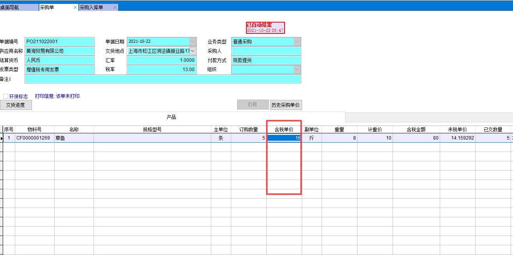Click the 单据编号 field PO211022001
513x255 pixels.
tap(59, 42)
